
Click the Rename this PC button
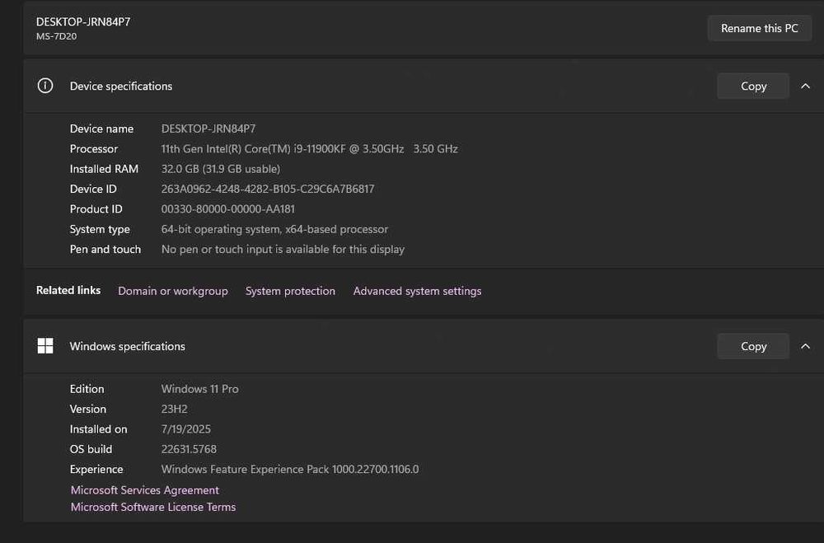coord(759,28)
